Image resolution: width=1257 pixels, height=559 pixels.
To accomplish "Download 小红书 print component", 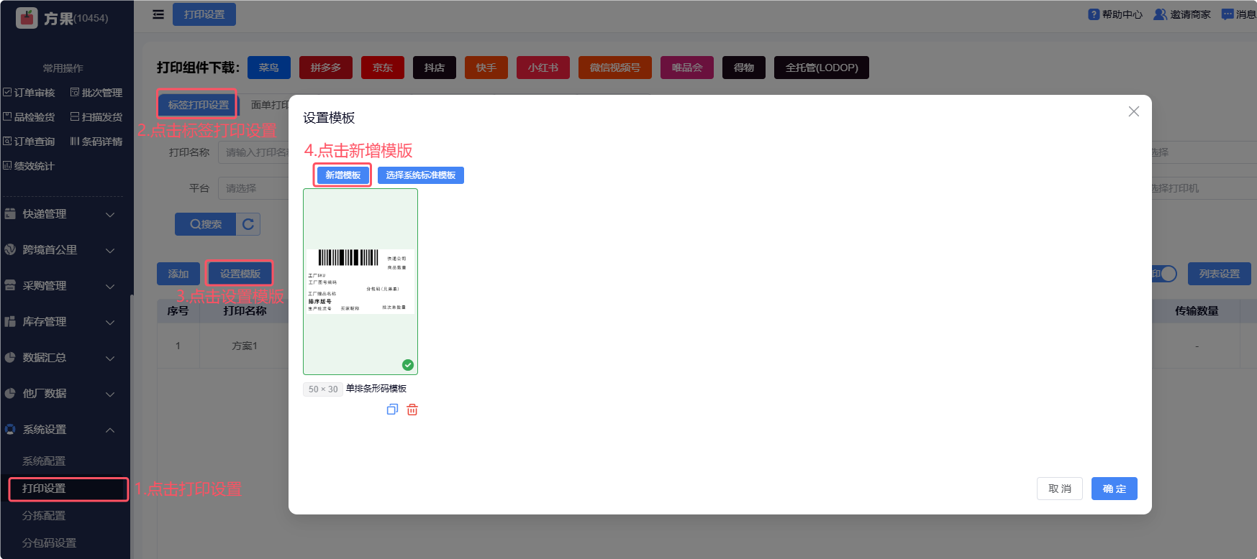I will (543, 68).
